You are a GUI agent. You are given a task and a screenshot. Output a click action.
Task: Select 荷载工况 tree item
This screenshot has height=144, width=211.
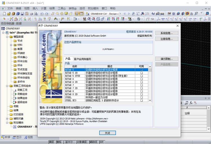click(x=22, y=90)
